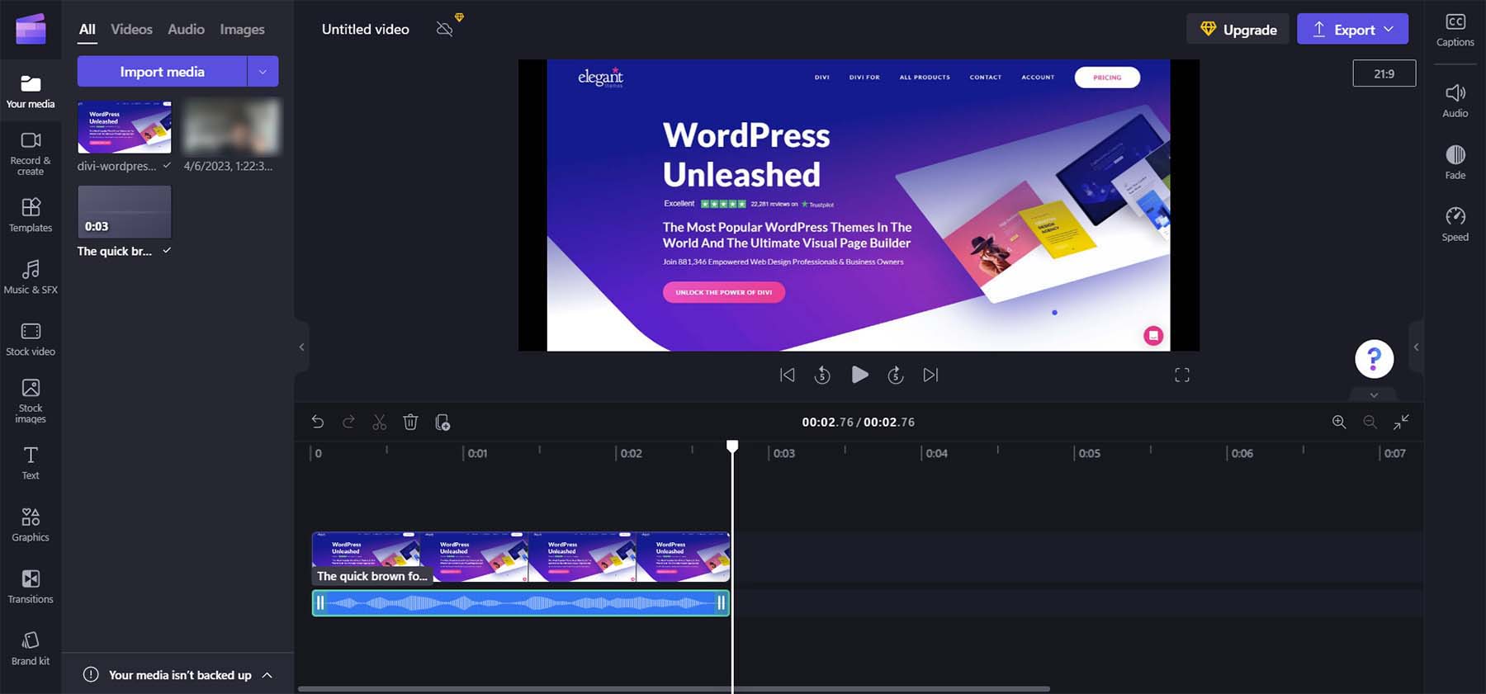This screenshot has height=694, width=1486.
Task: Open the Import media dropdown arrow
Action: tap(263, 72)
